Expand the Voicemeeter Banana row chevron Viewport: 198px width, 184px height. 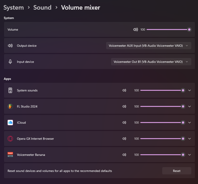coord(190,155)
